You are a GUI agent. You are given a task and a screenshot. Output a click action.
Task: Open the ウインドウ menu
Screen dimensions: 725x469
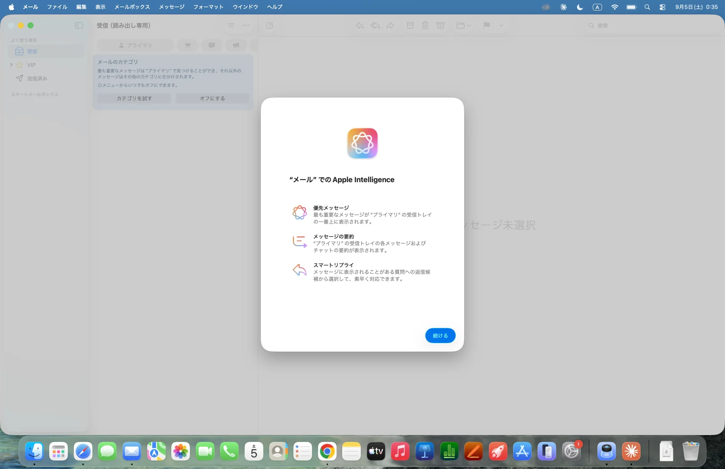[245, 7]
